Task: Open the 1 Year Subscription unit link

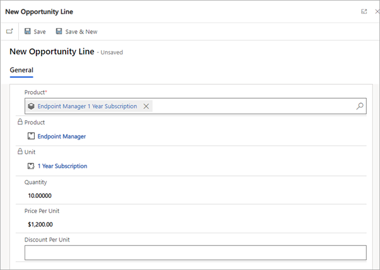Action: (62, 166)
